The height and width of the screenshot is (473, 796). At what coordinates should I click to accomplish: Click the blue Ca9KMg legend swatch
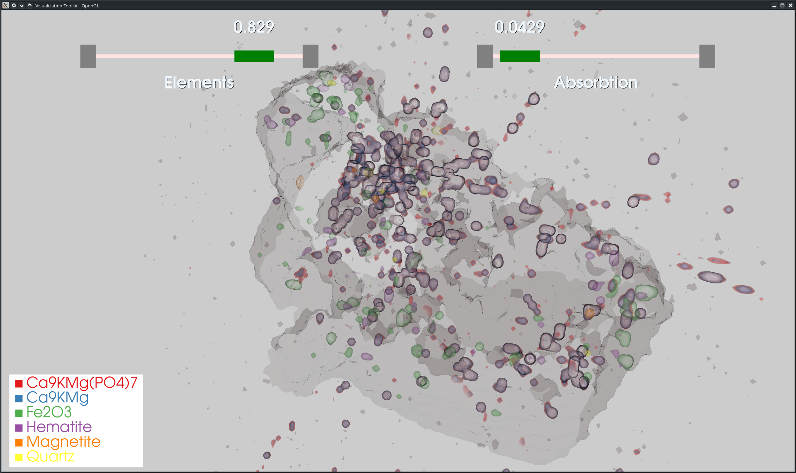[x=19, y=398]
